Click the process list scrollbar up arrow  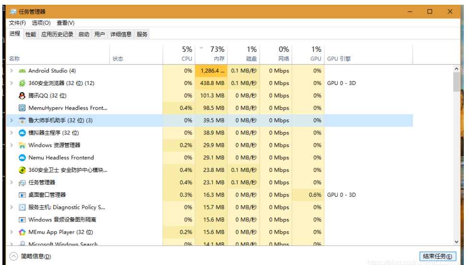[456, 69]
